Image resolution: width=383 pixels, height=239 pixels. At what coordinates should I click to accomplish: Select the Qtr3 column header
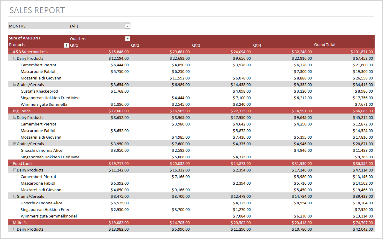(x=196, y=45)
